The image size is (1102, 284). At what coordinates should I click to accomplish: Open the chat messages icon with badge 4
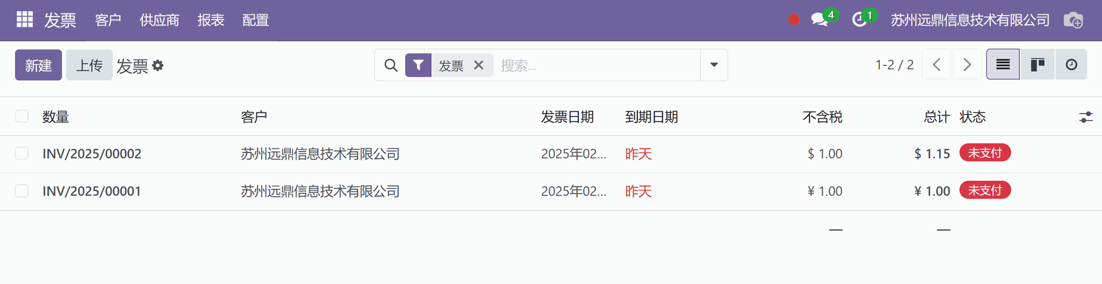(820, 20)
